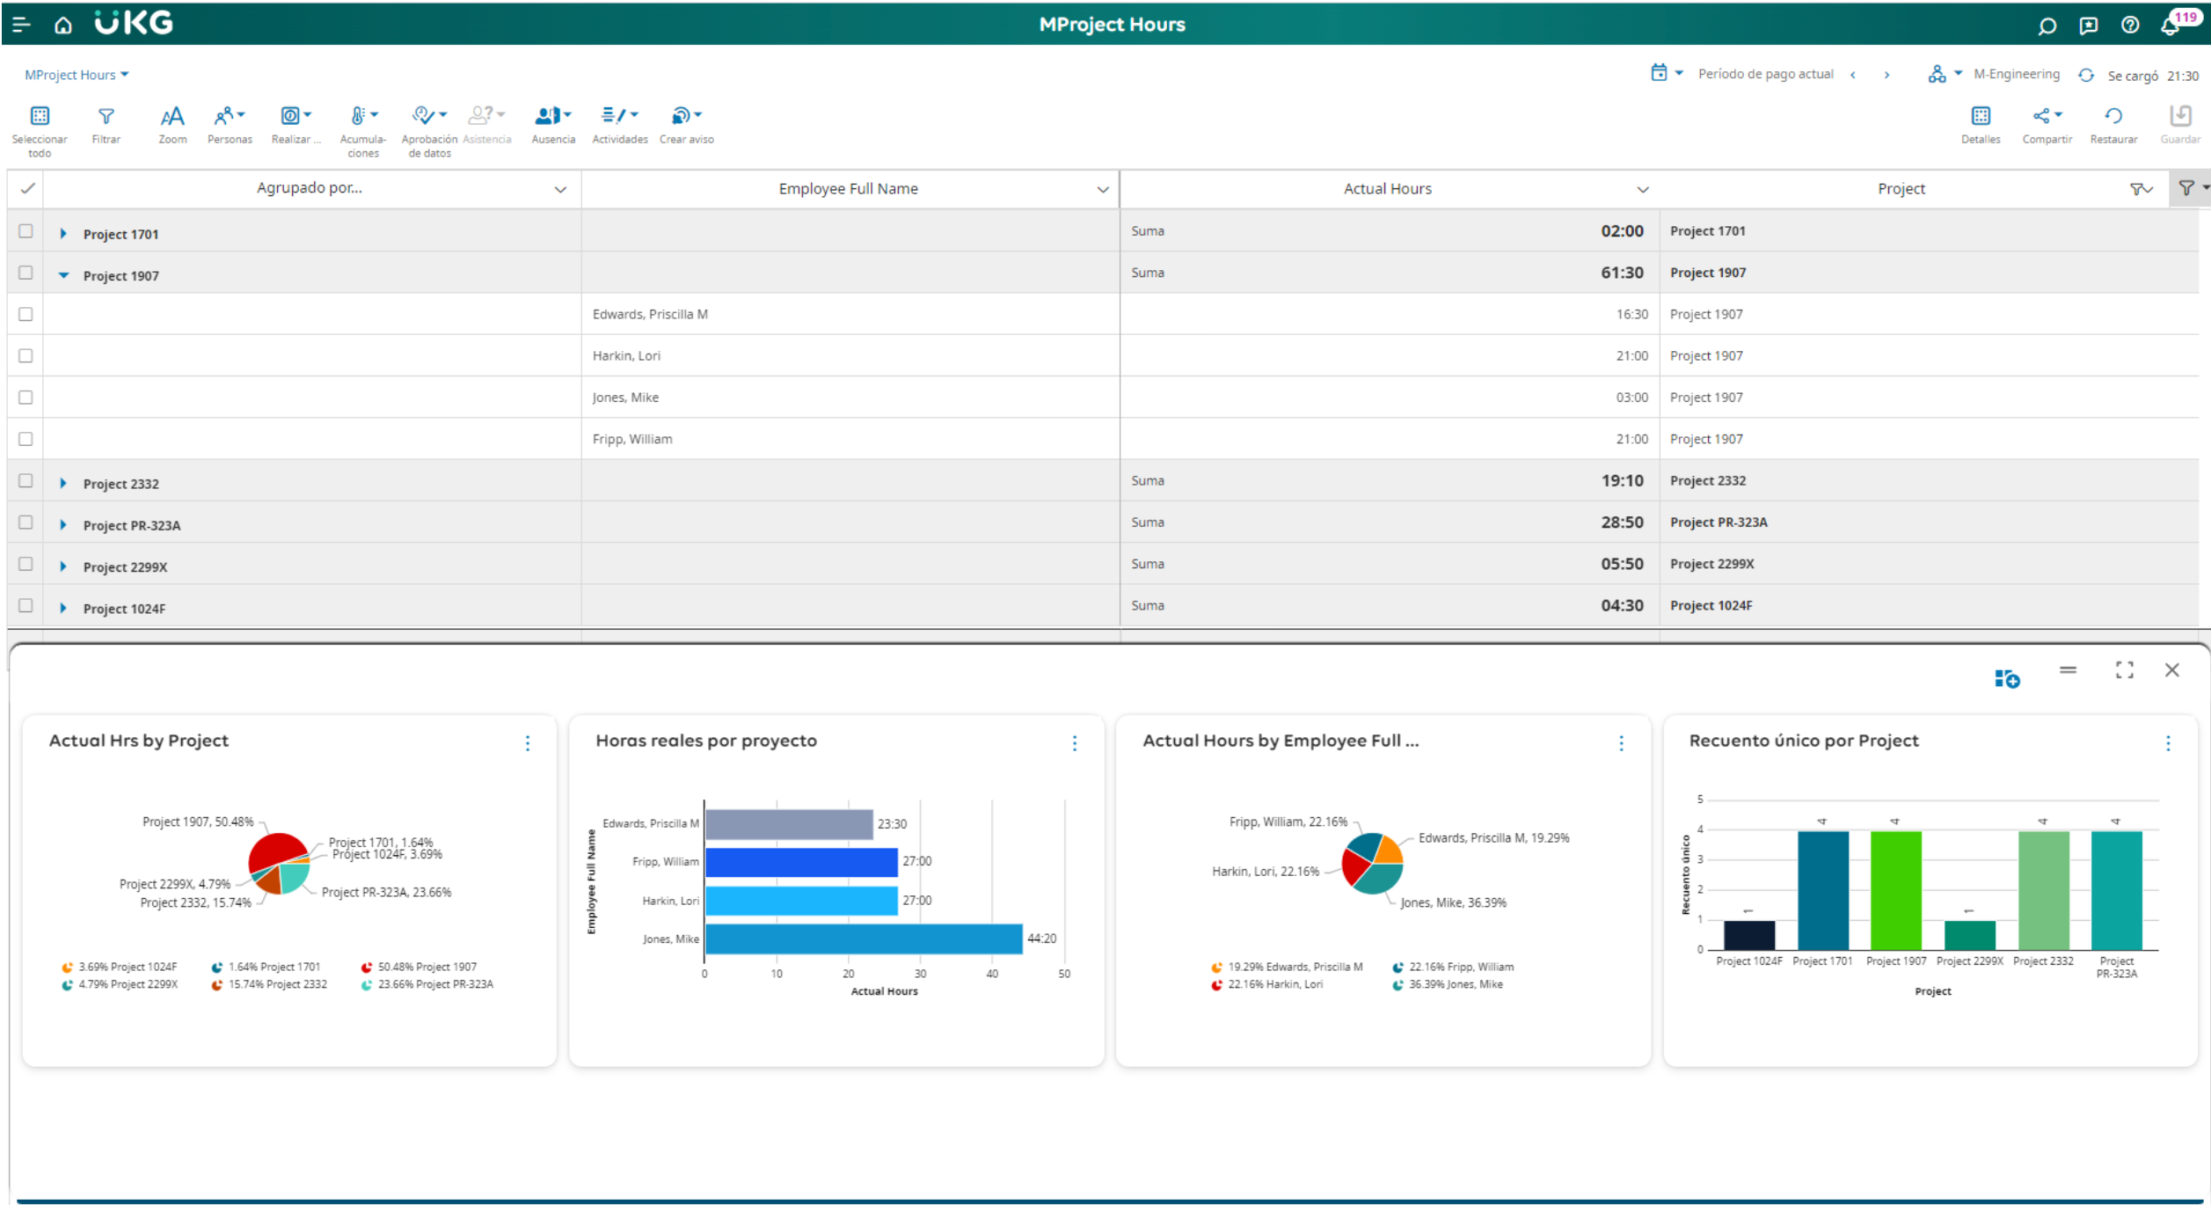Screen dimensions: 2211x1205
Task: Click the add chart tile icon
Action: 2006,678
